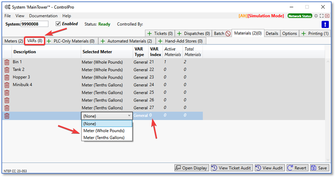Click the blue exclamation alert icon

click(x=325, y=24)
